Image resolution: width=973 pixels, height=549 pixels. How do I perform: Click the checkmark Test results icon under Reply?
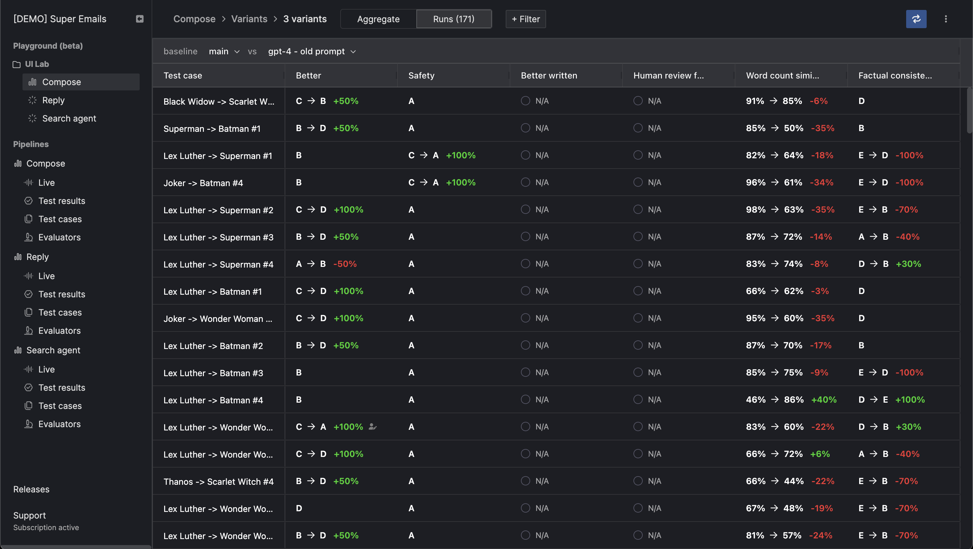(x=28, y=294)
